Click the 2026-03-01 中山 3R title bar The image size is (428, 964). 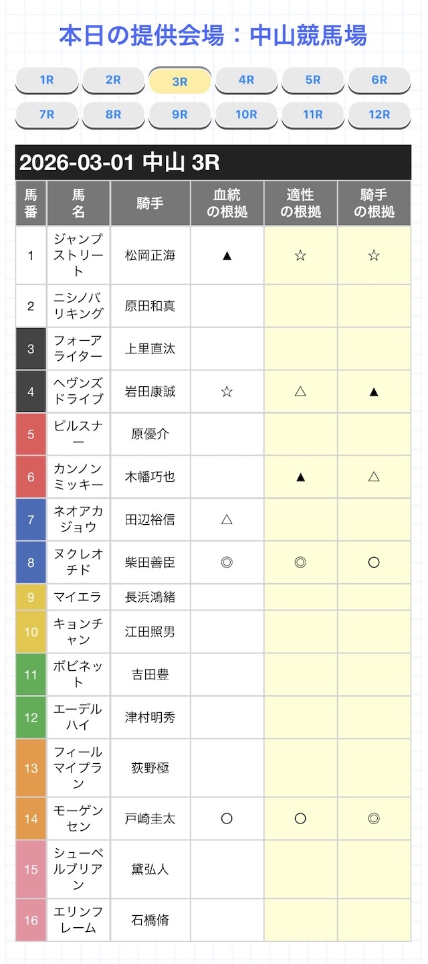coord(213,163)
